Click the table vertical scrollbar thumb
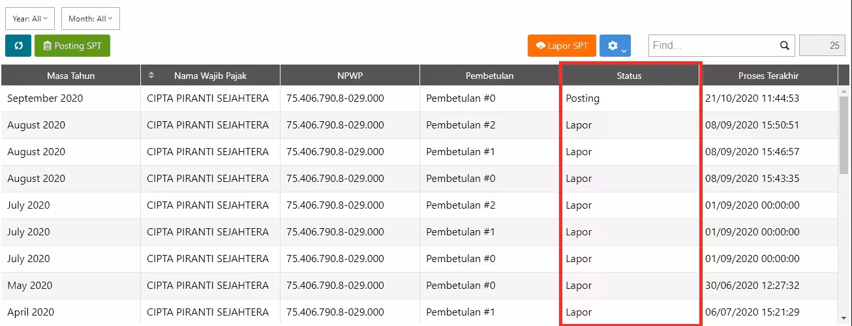 click(x=844, y=136)
